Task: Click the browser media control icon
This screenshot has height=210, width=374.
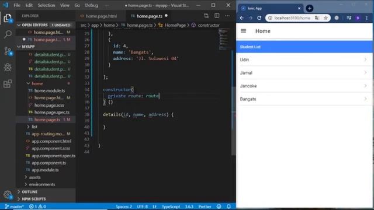Action: click(349, 18)
